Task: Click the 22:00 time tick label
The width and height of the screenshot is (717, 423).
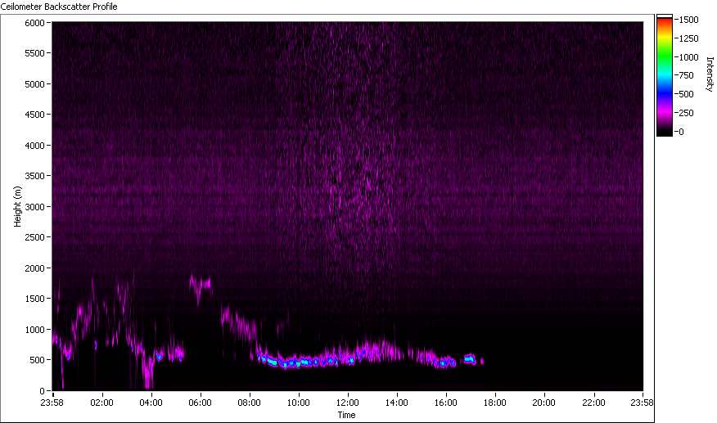Action: [593, 403]
